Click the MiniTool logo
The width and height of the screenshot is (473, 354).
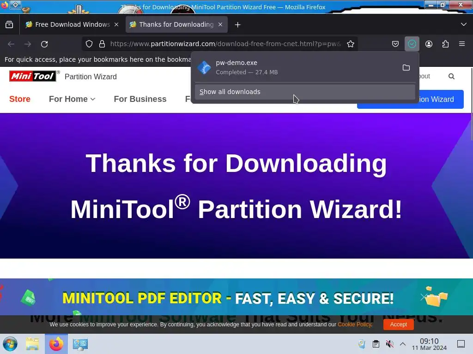click(x=33, y=76)
